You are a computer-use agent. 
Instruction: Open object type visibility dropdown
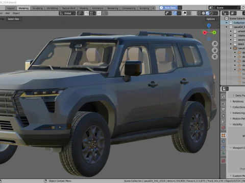(168, 13)
